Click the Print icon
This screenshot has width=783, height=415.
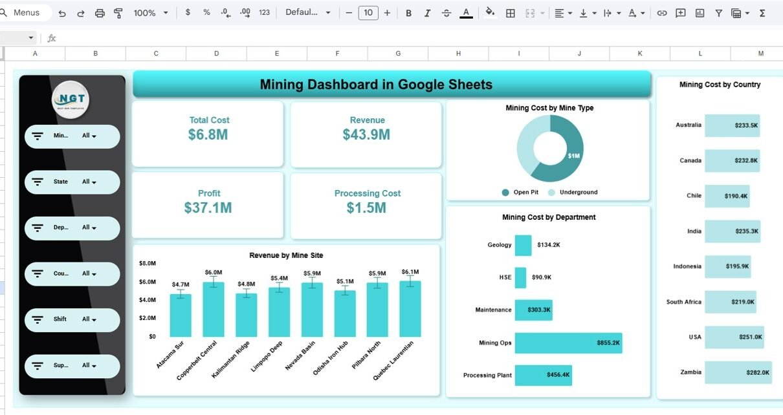[x=100, y=13]
